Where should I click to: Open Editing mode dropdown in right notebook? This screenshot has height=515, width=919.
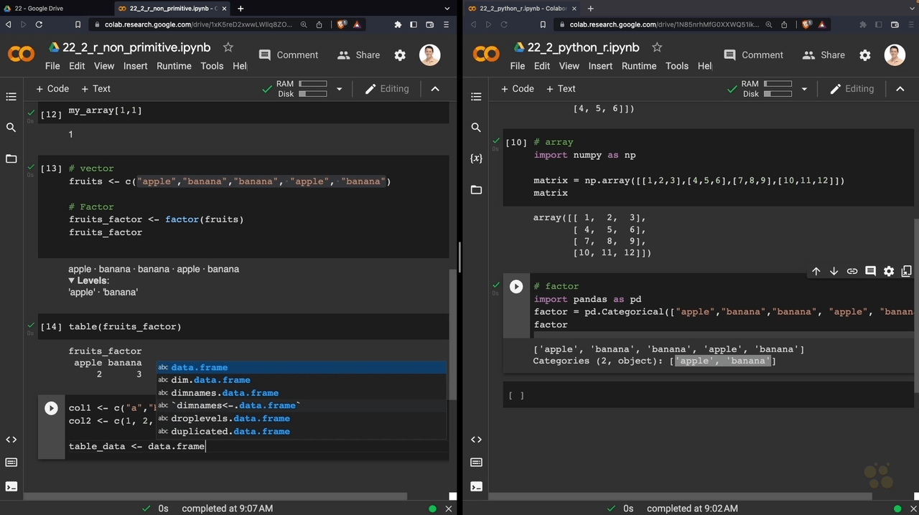(x=852, y=89)
